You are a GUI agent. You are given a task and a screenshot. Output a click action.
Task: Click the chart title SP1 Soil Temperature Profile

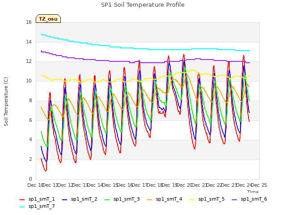coord(143,5)
